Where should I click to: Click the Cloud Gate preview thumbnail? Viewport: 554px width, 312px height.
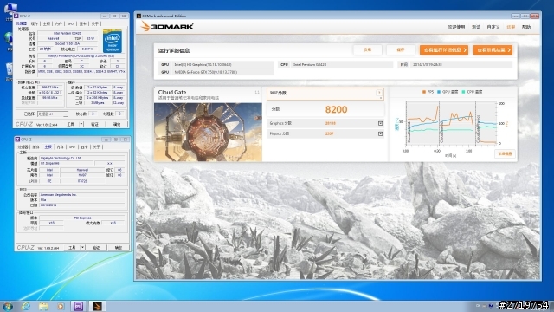(x=208, y=132)
